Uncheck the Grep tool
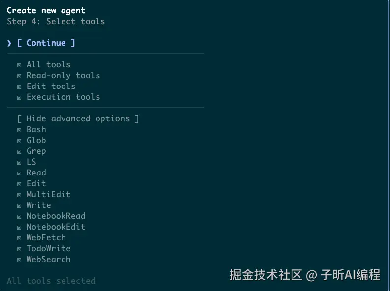The height and width of the screenshot is (291, 390). pyautogui.click(x=19, y=151)
